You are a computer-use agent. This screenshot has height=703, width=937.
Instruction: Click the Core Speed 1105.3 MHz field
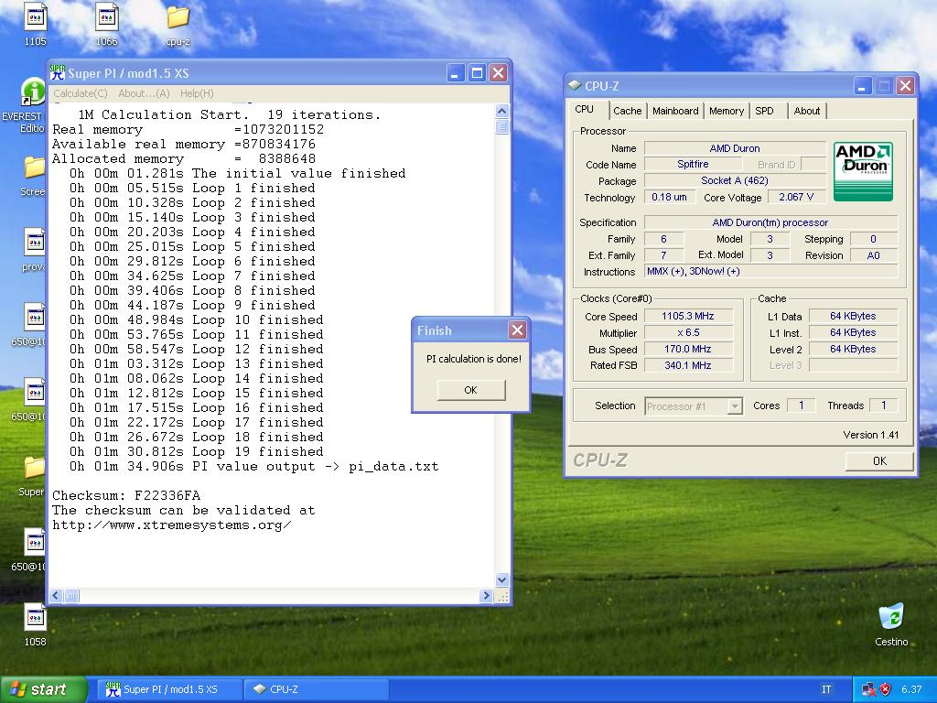tap(688, 316)
